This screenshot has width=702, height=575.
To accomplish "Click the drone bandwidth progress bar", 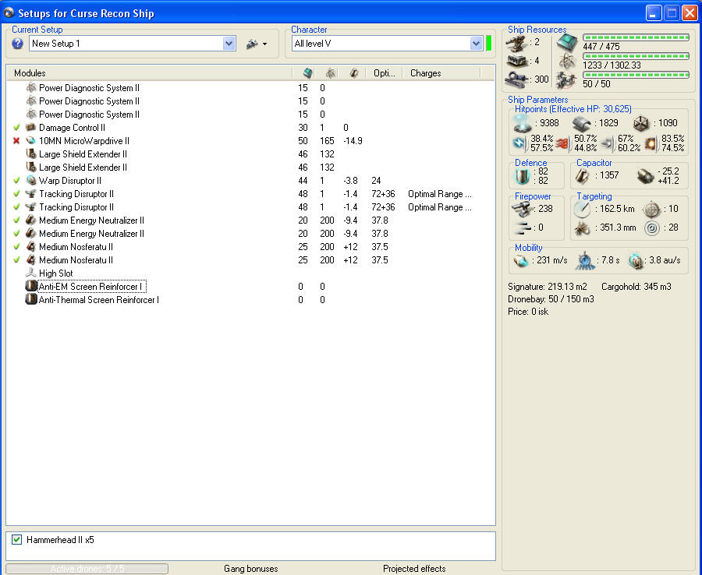I will click(636, 75).
